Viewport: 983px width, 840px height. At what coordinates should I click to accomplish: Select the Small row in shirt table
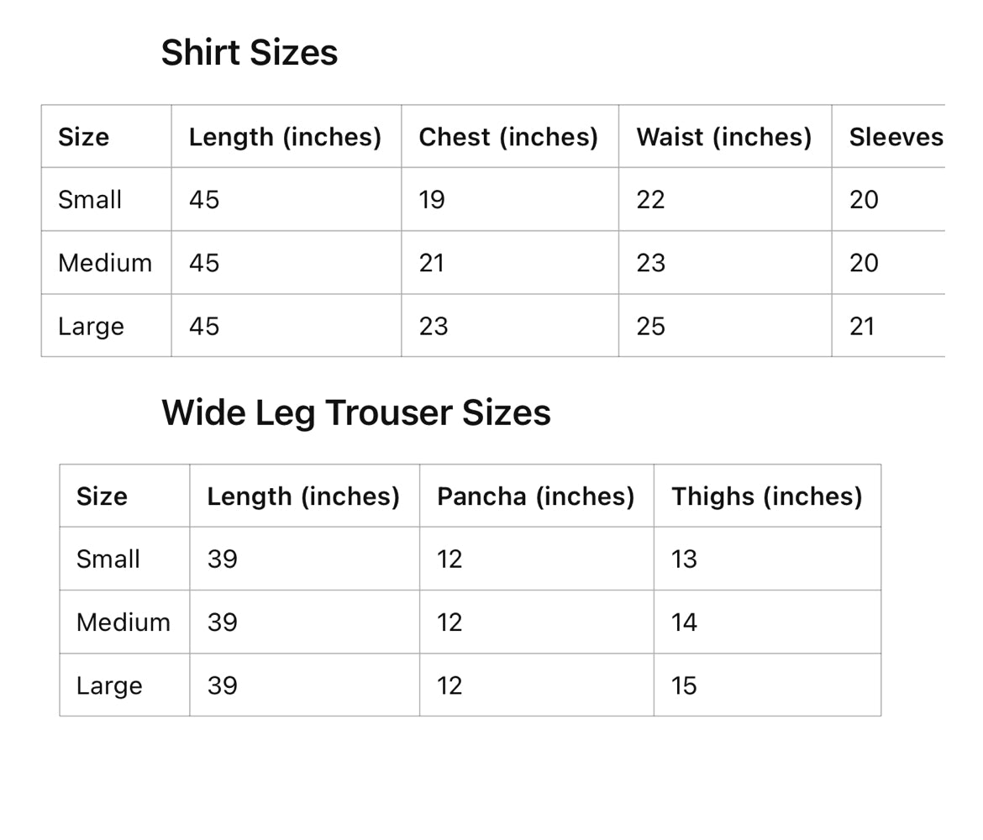[x=90, y=200]
